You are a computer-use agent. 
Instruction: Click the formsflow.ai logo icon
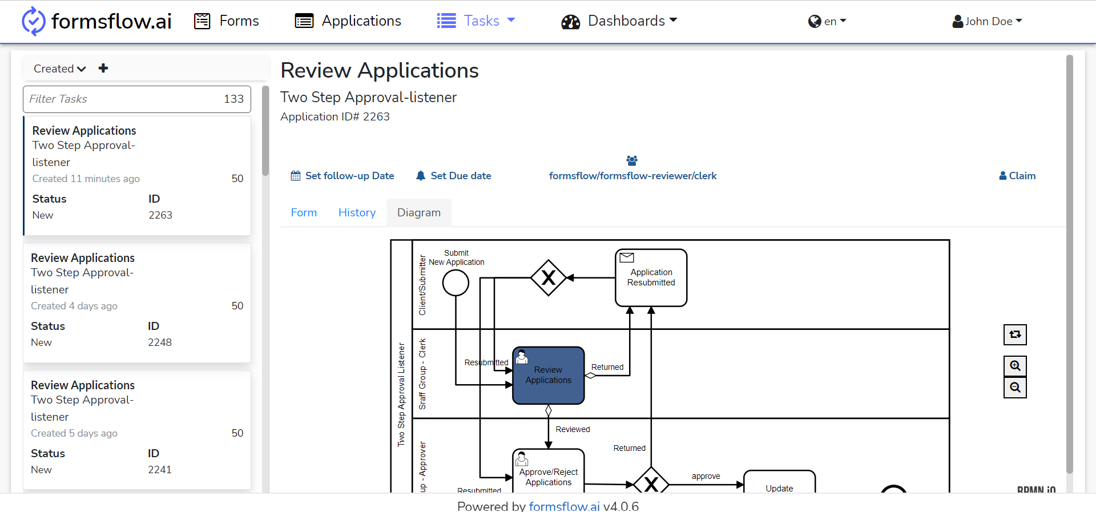coord(33,21)
